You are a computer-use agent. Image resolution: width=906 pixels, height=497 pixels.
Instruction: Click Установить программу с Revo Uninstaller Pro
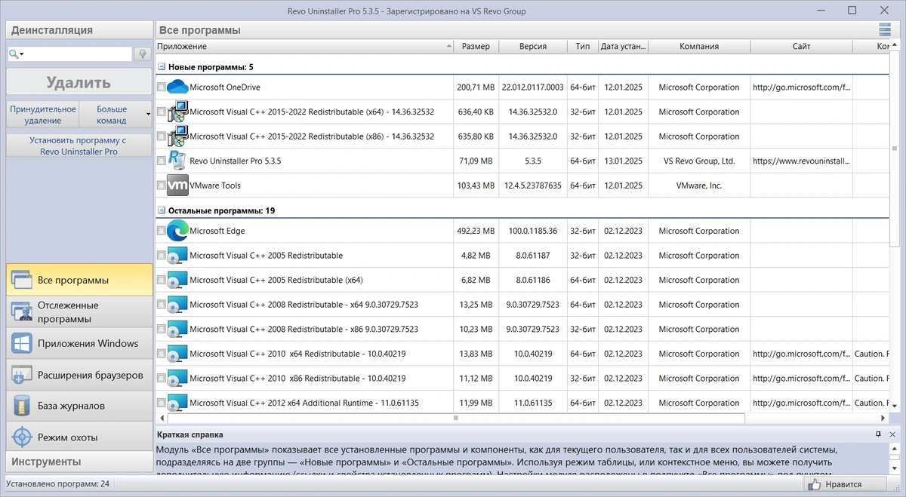(x=79, y=146)
